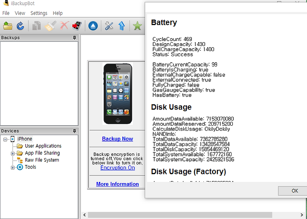The width and height of the screenshot is (307, 219).
Task: Open the wrench and screwdriver tools icon
Action: click(x=109, y=26)
